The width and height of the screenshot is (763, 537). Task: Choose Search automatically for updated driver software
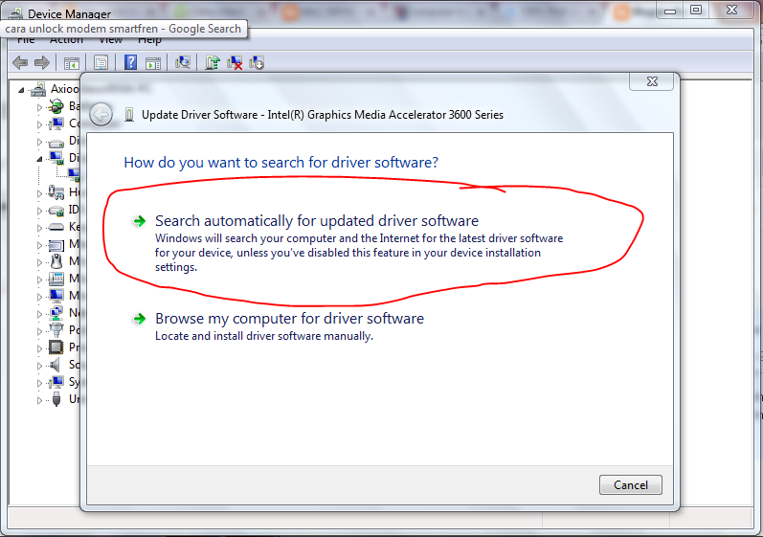coord(316,221)
